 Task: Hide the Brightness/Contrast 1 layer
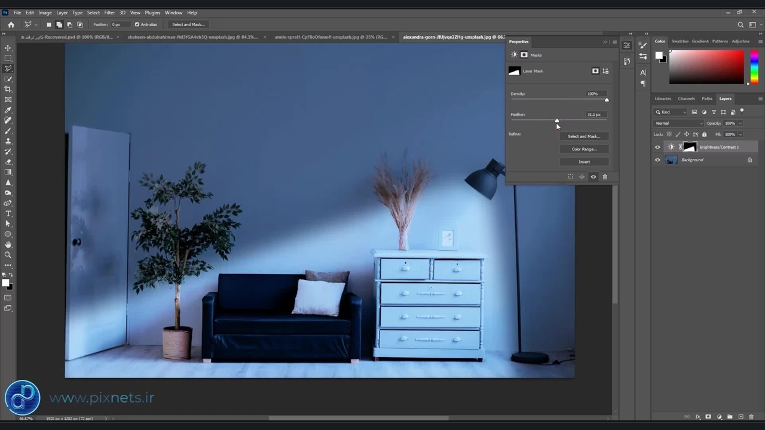657,147
